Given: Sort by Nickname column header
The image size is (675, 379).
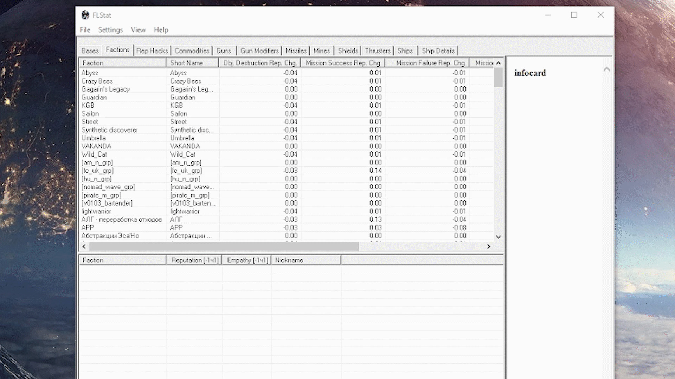Looking at the screenshot, I should pos(306,260).
